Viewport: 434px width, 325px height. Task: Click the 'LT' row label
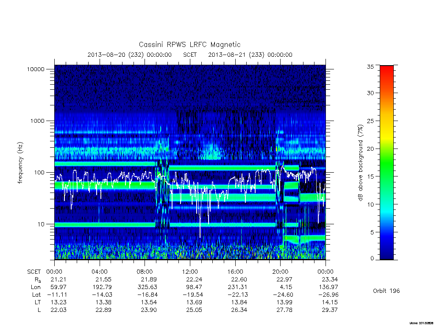(x=38, y=302)
